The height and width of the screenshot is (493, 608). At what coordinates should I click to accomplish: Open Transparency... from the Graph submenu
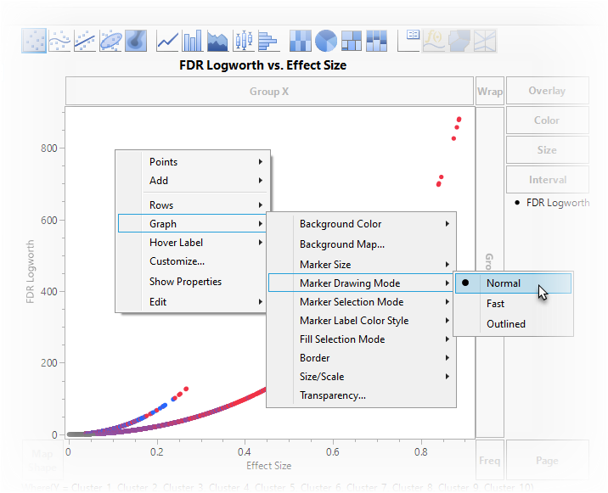332,395
